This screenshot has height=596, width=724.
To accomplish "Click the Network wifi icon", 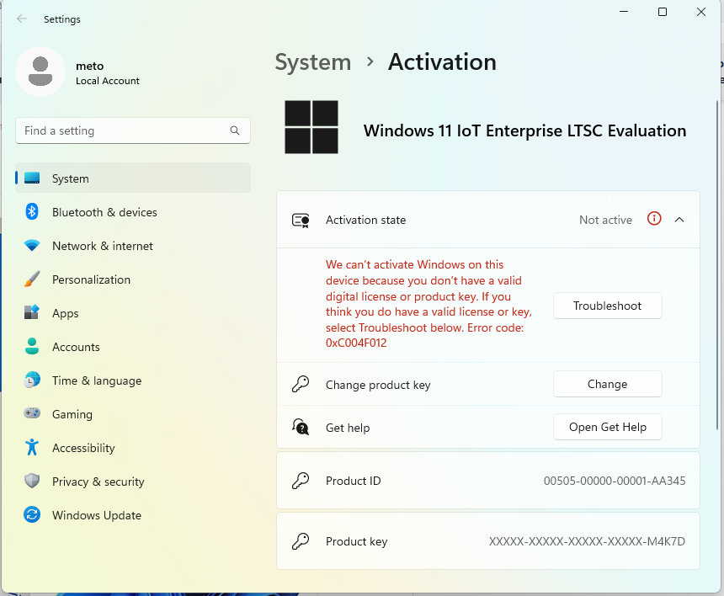I will (x=32, y=246).
